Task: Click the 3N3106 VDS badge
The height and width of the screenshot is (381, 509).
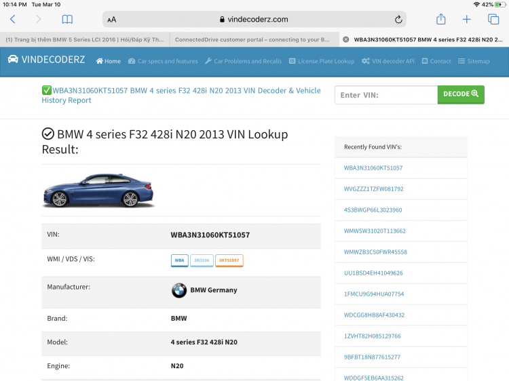Action: click(x=202, y=260)
